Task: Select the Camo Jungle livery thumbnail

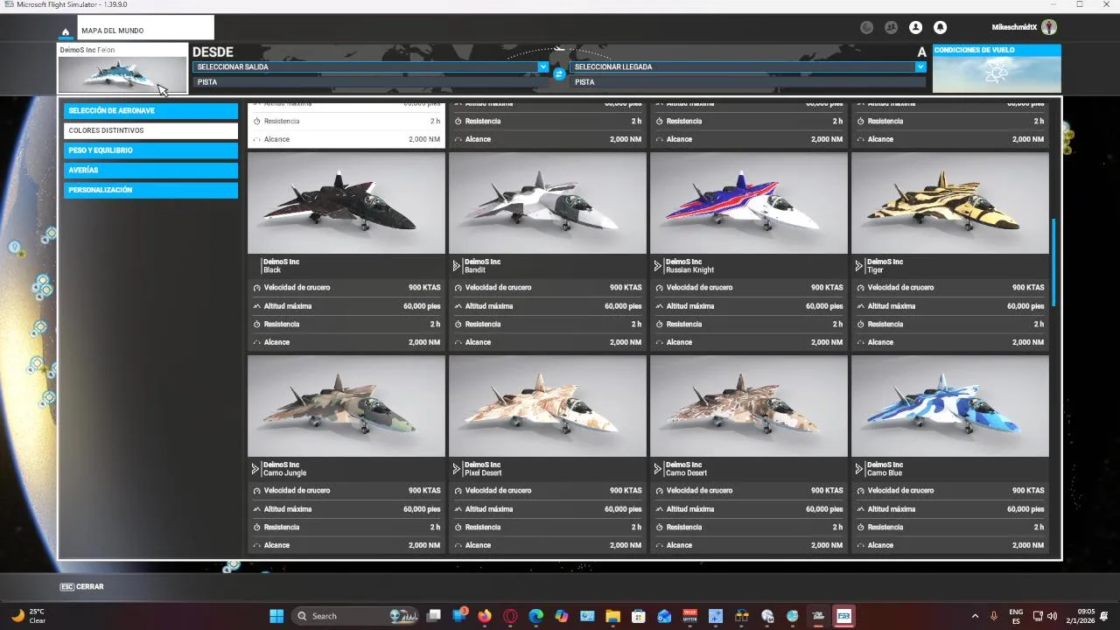Action: [346, 407]
